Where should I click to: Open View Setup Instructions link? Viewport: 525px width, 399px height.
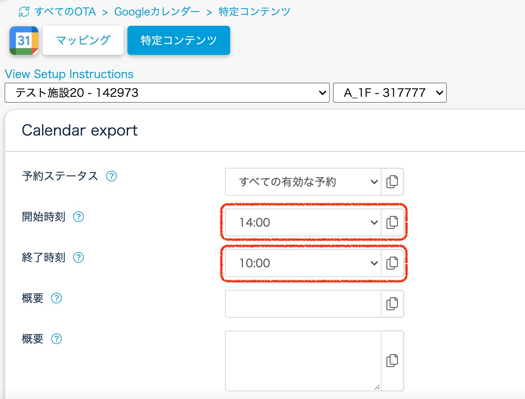pos(69,74)
